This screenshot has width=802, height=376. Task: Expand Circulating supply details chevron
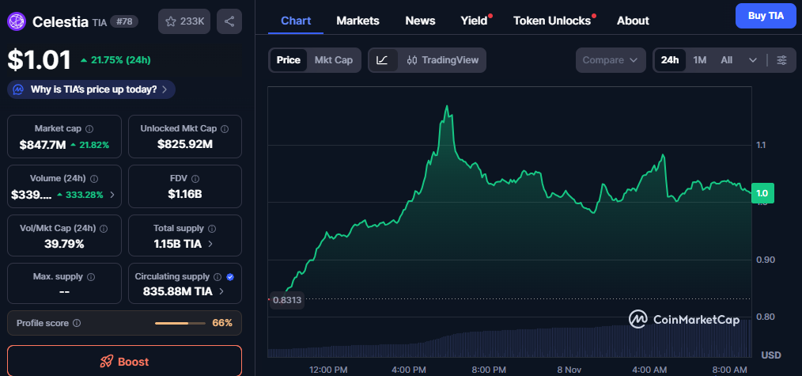tap(221, 291)
